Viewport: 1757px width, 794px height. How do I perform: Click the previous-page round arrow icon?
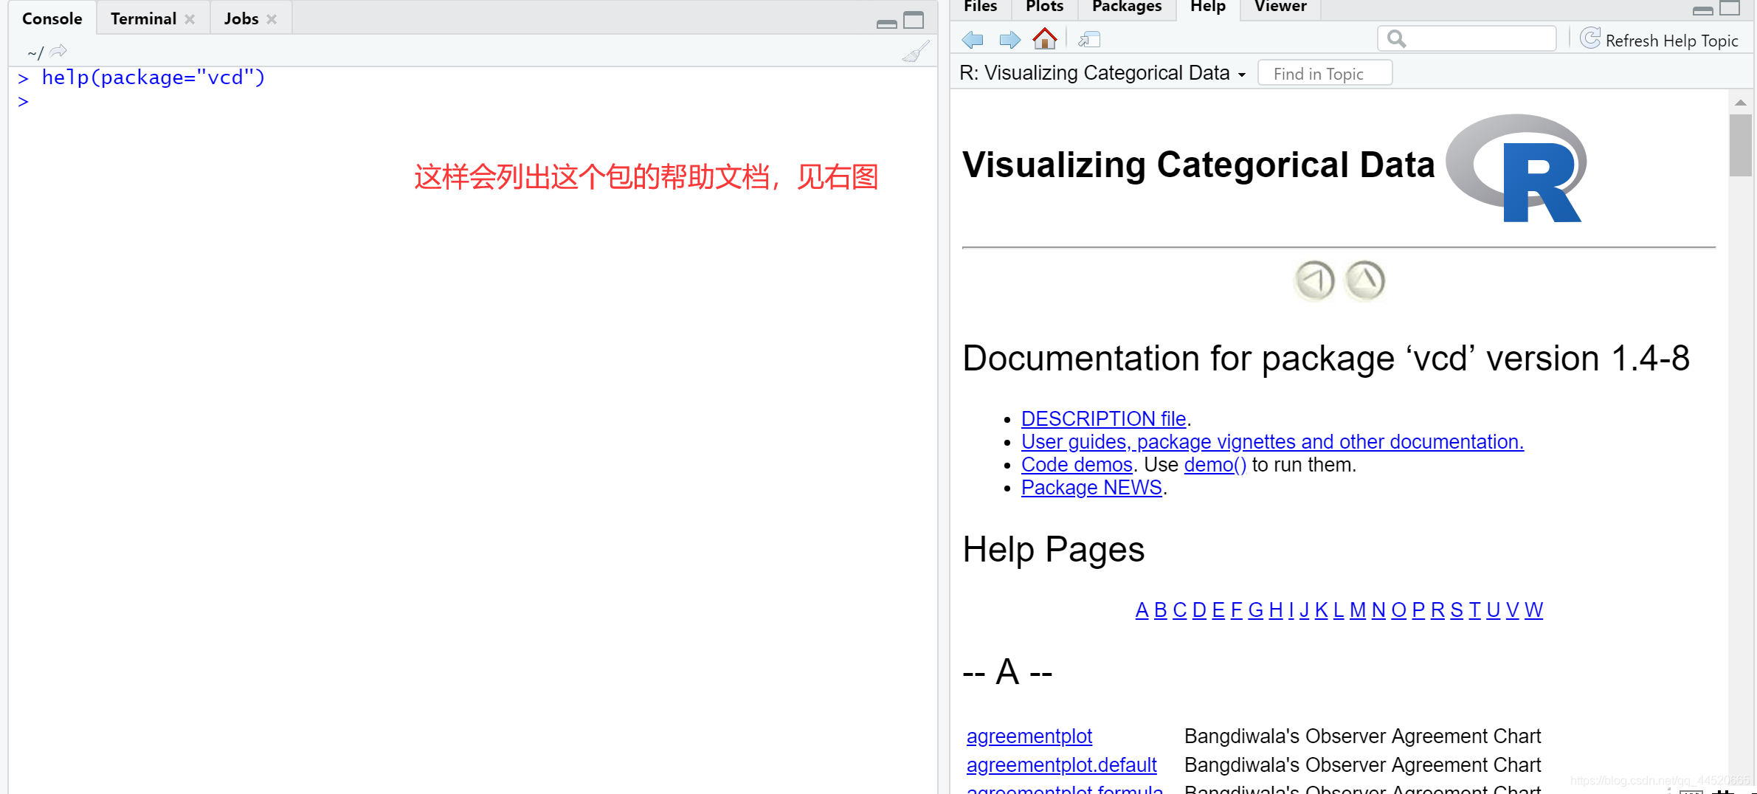point(1314,280)
